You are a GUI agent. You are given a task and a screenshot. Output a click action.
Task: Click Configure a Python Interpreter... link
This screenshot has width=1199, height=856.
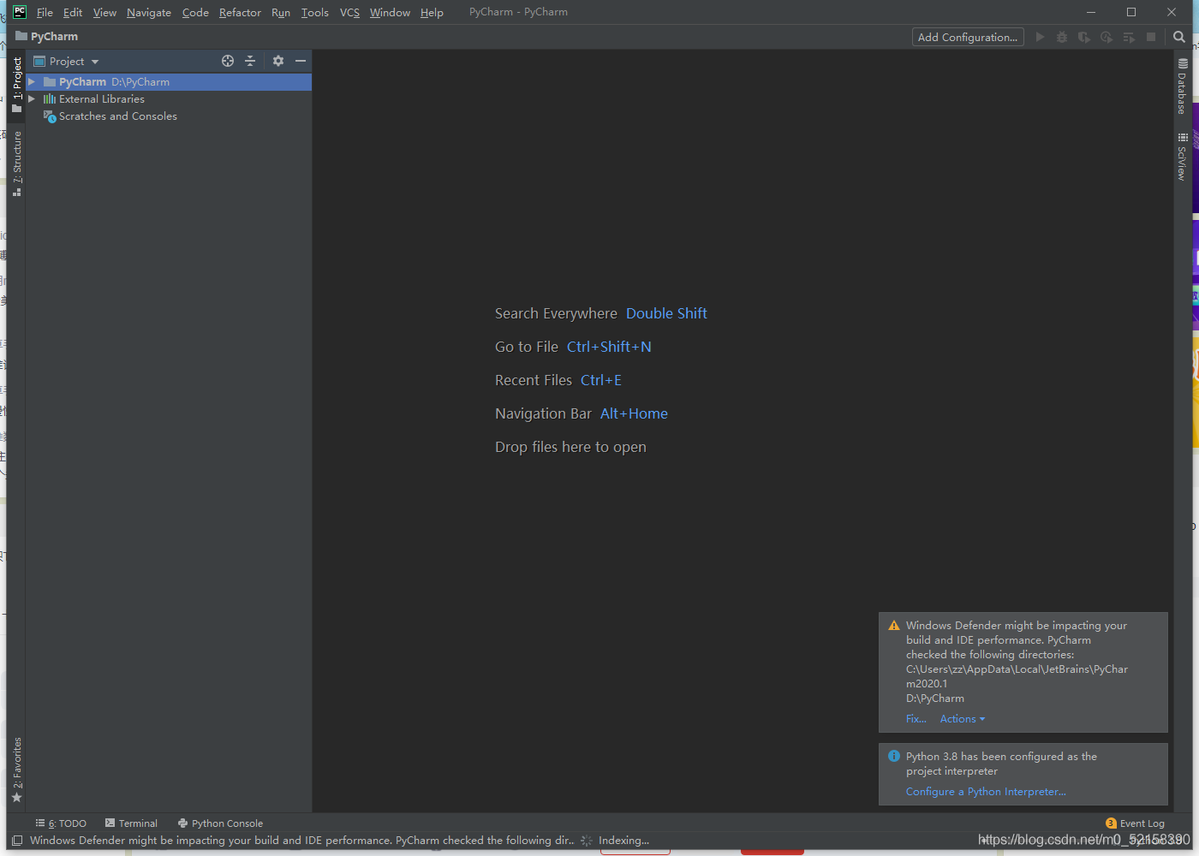point(986,792)
